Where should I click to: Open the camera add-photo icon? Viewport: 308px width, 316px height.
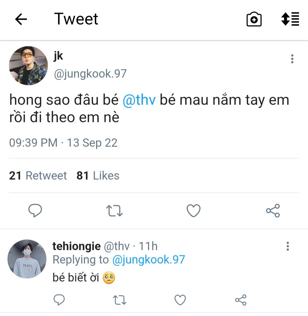pos(254,19)
